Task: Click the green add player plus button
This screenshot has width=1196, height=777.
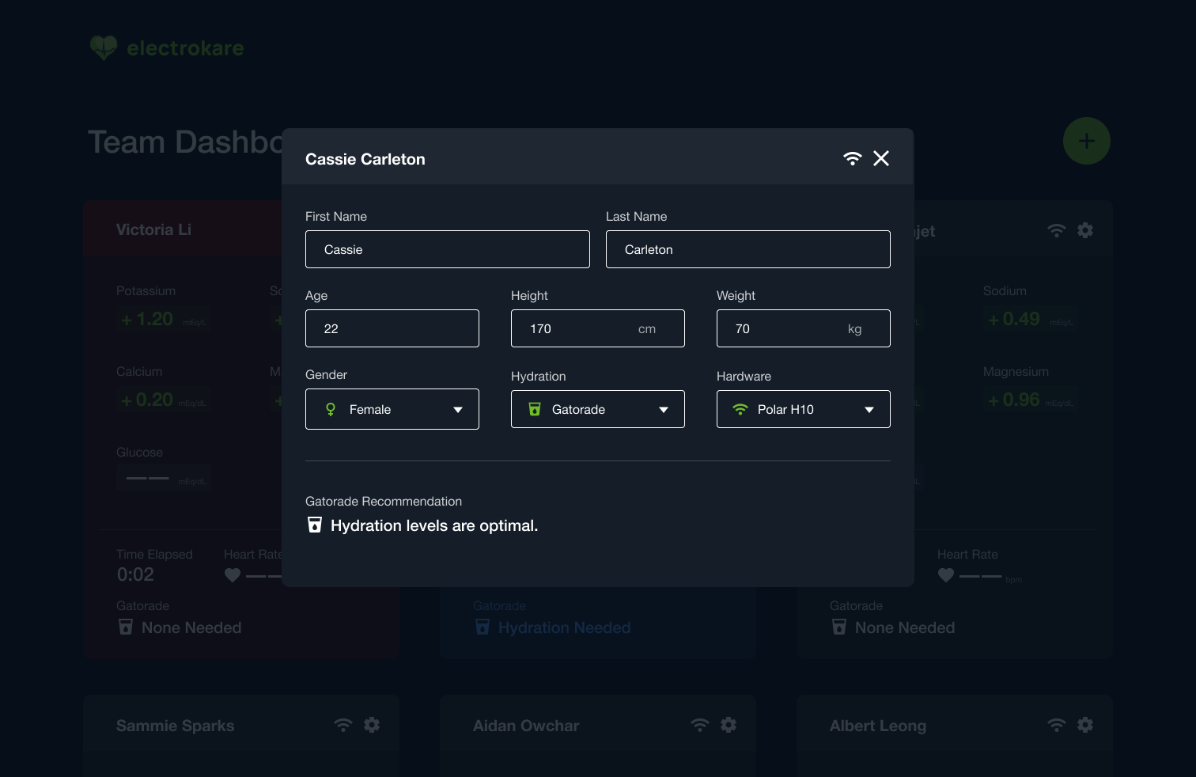Action: pyautogui.click(x=1087, y=141)
